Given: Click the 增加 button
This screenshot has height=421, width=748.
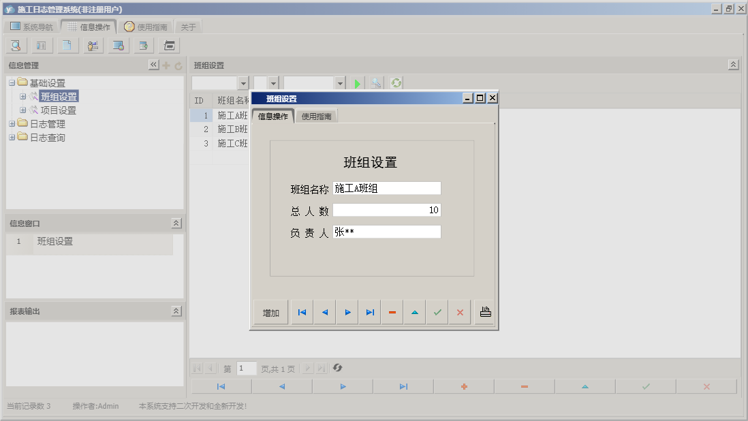Looking at the screenshot, I should (271, 313).
